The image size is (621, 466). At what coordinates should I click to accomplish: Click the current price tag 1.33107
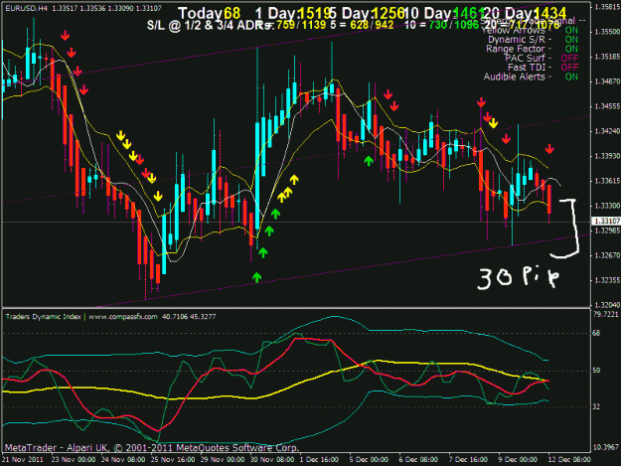[606, 221]
